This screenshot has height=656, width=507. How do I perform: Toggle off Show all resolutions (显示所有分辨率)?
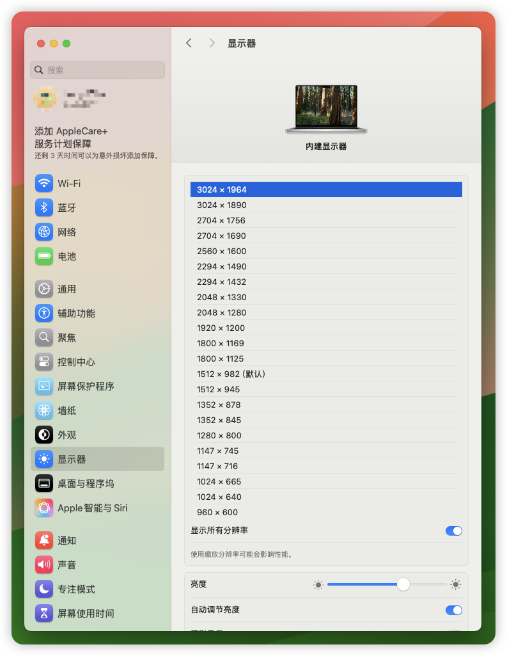(453, 531)
